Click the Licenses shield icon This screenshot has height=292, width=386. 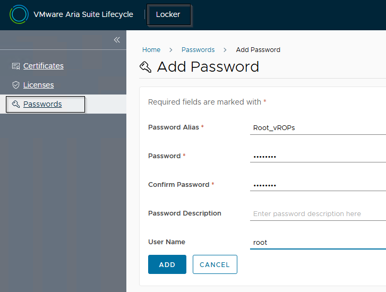16,85
